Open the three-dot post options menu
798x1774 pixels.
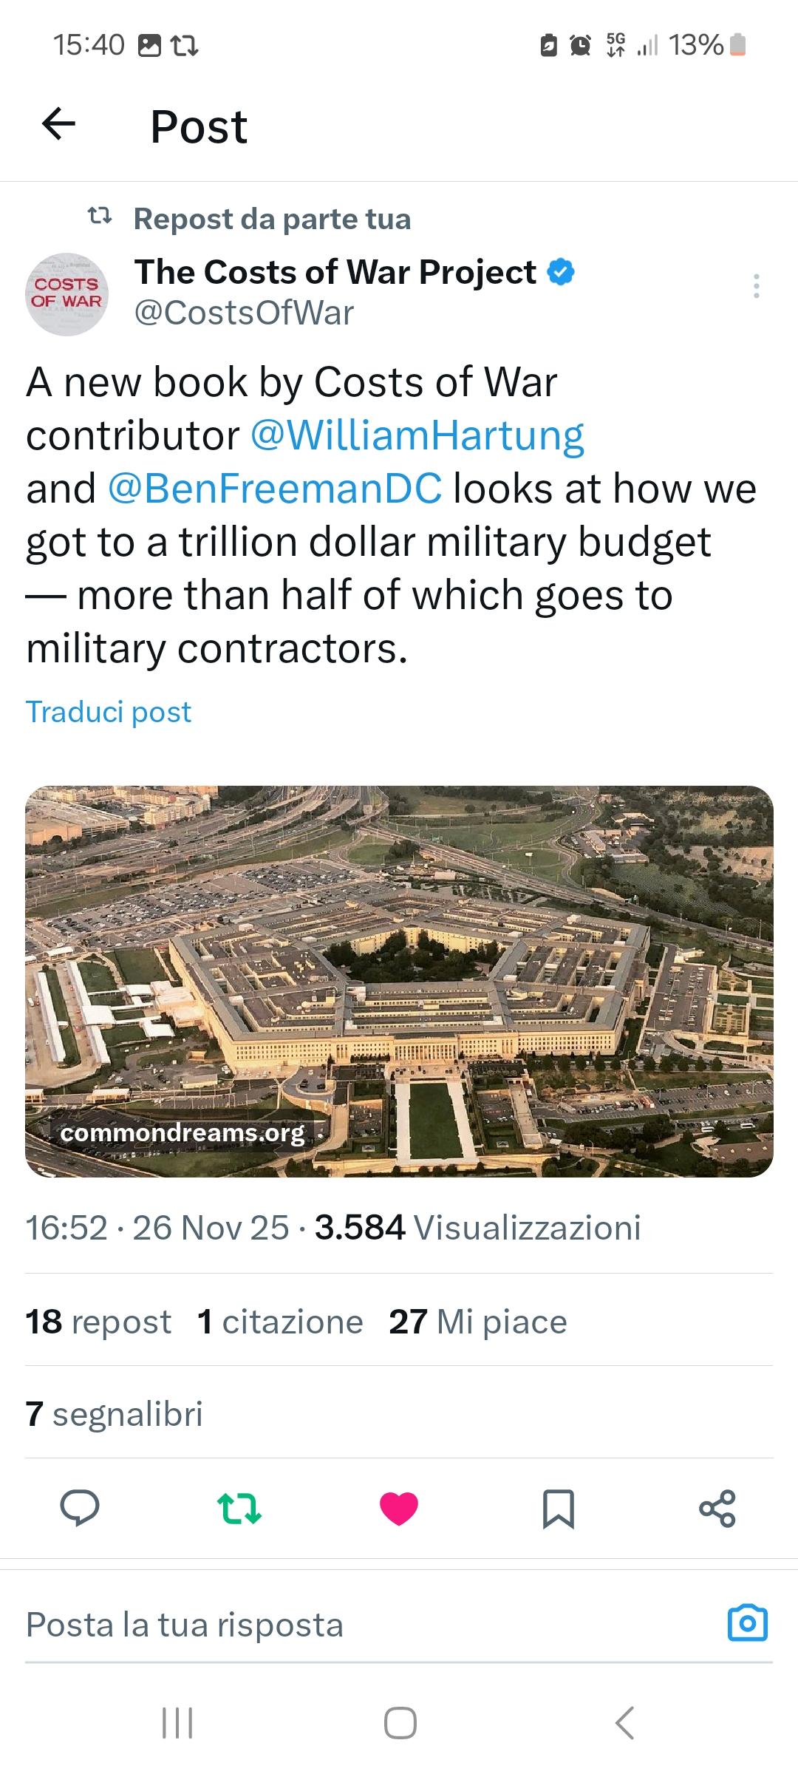[x=755, y=286]
